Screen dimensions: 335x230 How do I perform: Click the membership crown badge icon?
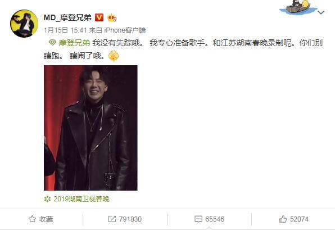[x=112, y=17]
